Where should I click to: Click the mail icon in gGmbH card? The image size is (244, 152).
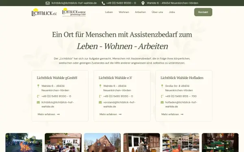pos(38,102)
